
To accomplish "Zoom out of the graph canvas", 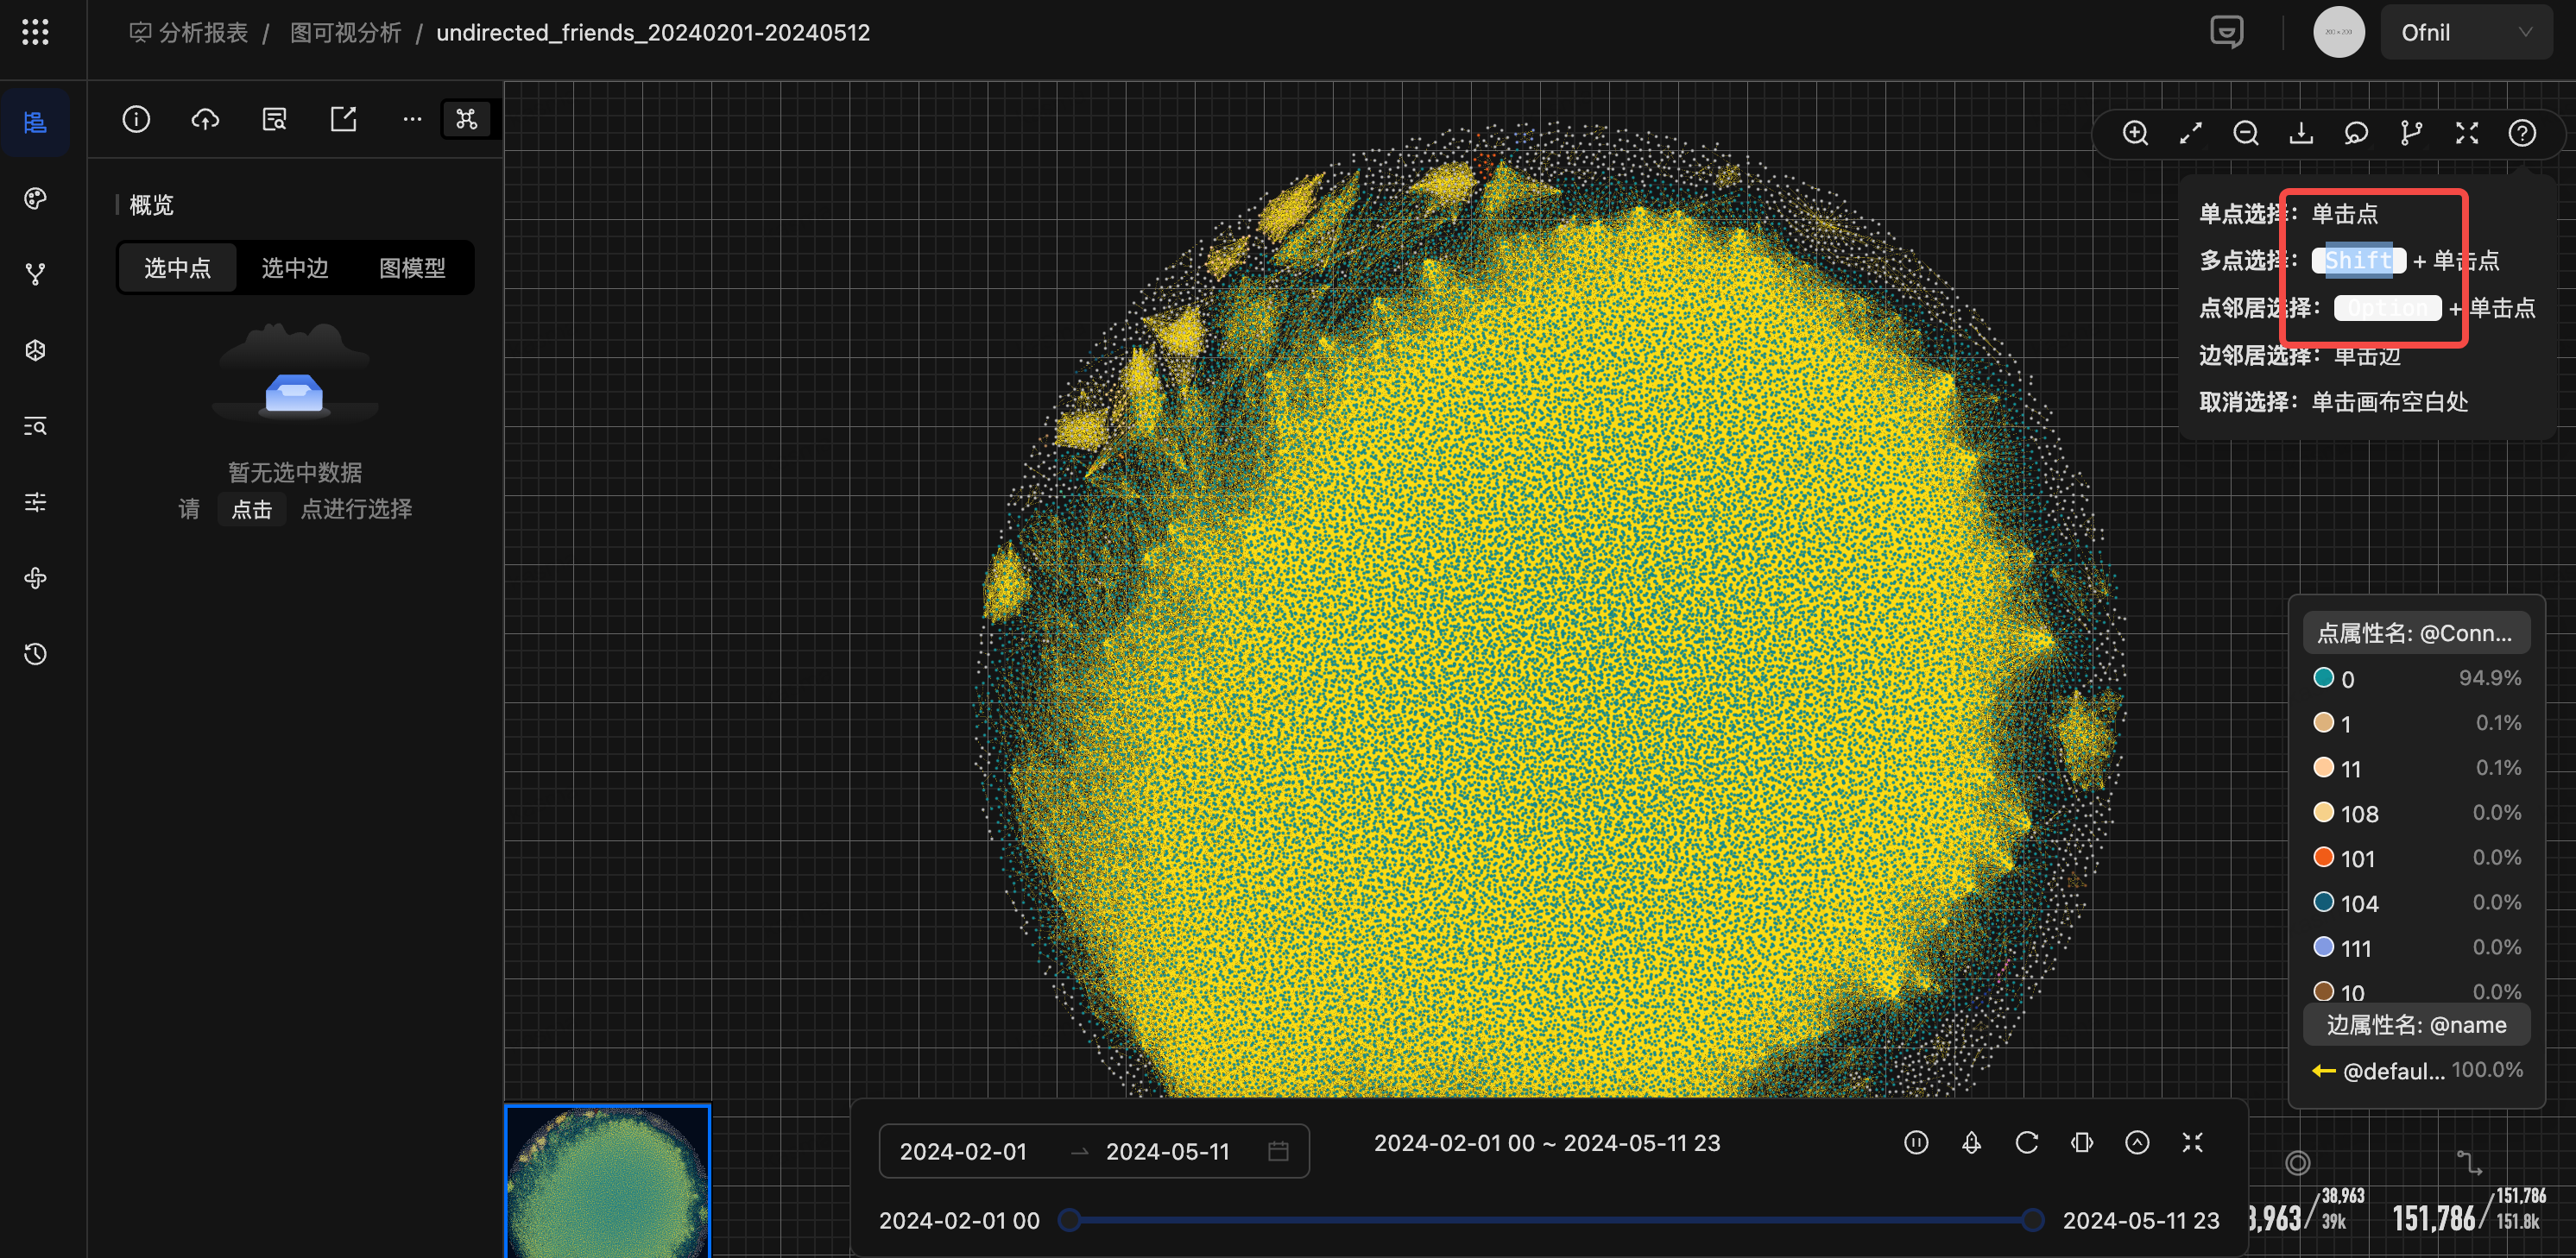I will tap(2246, 133).
